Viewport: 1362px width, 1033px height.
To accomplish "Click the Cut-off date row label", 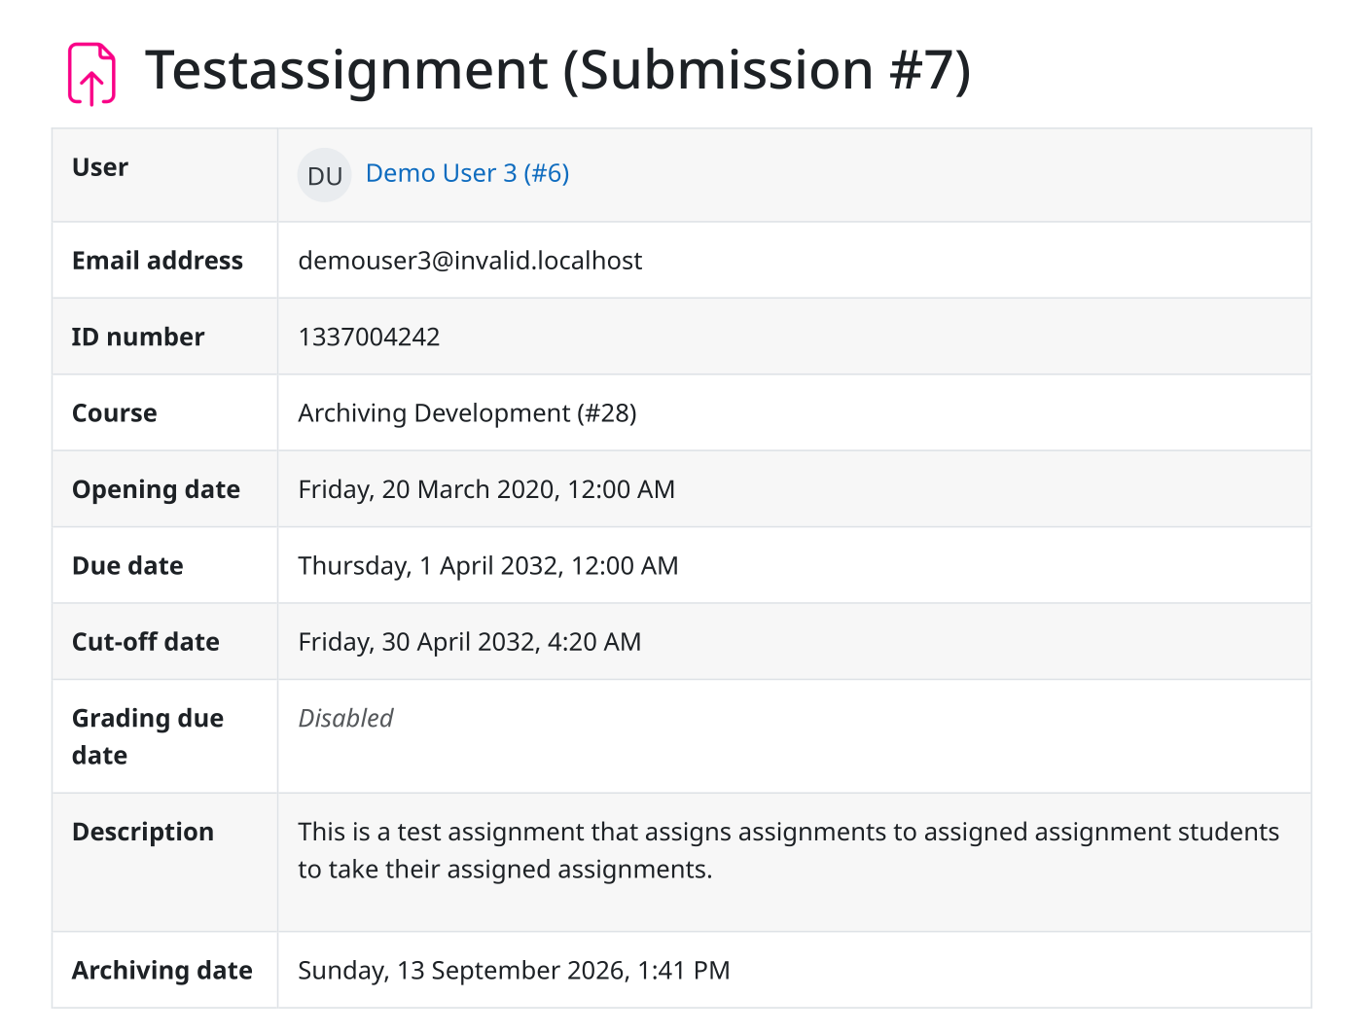I will pyautogui.click(x=146, y=642).
